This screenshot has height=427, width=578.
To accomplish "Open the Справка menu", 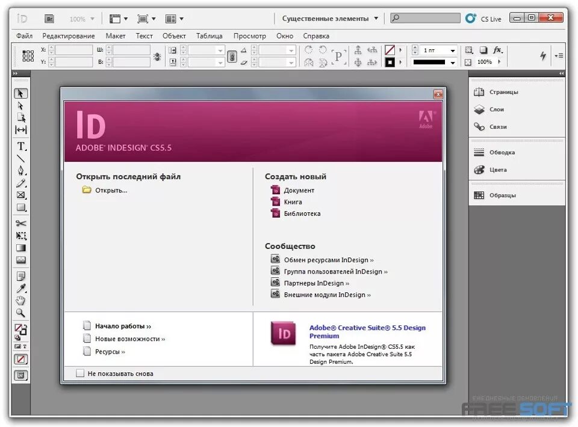I will (316, 36).
